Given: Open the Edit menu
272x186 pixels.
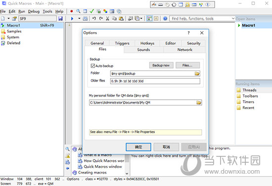Looking at the screenshot, I should (12, 11).
